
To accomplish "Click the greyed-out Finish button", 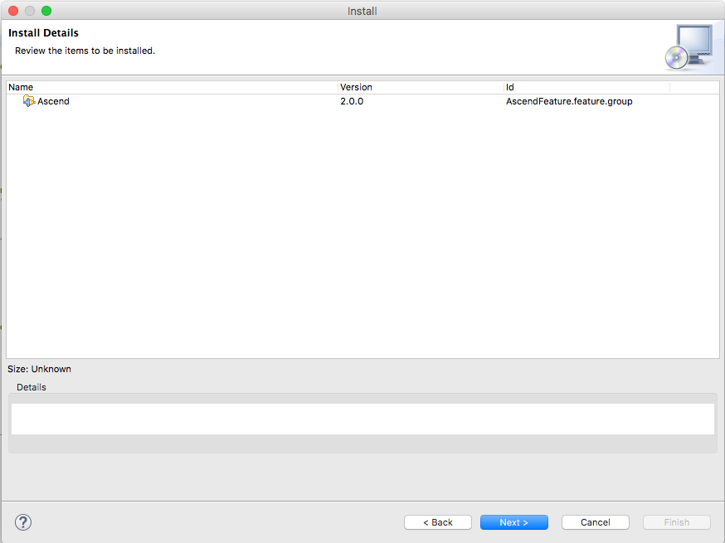I will pos(676,522).
